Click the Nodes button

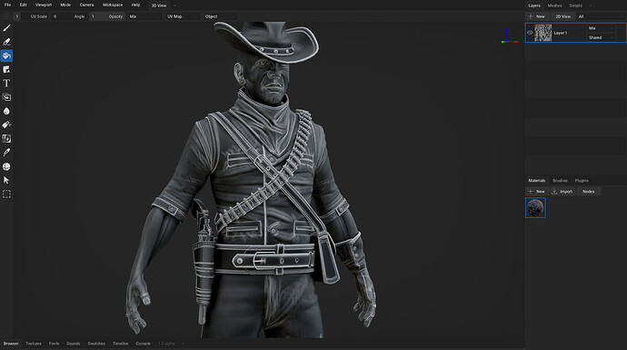tap(588, 192)
